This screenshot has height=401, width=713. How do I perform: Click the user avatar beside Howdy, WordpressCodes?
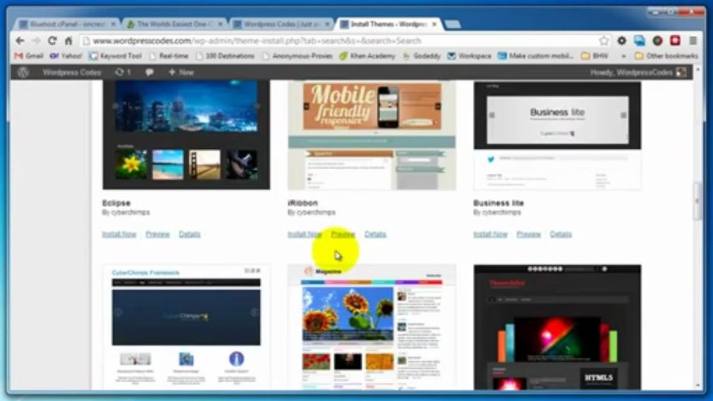[681, 72]
